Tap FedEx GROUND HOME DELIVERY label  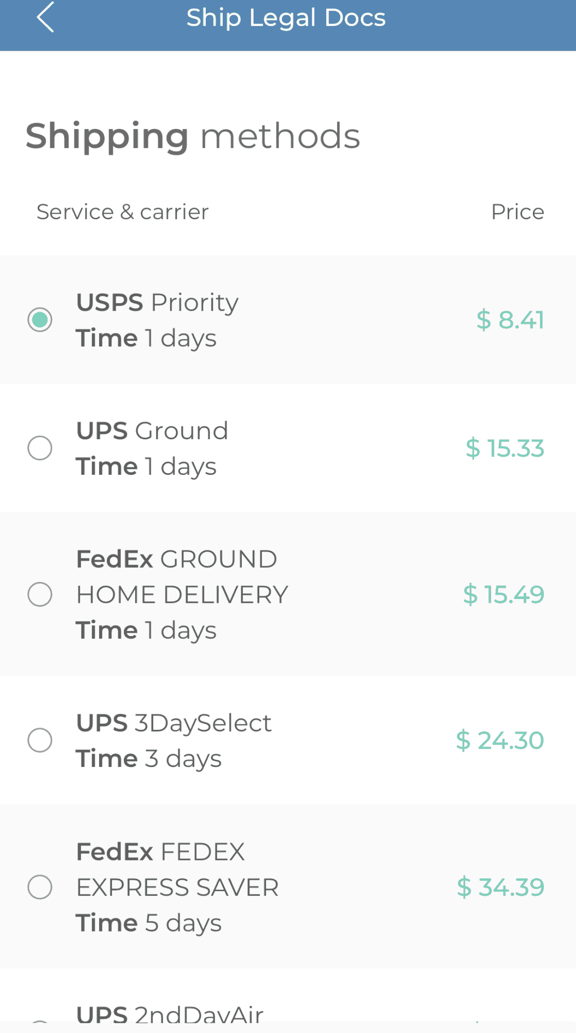coord(182,577)
